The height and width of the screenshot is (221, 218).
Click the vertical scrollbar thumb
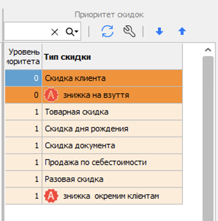(208, 138)
